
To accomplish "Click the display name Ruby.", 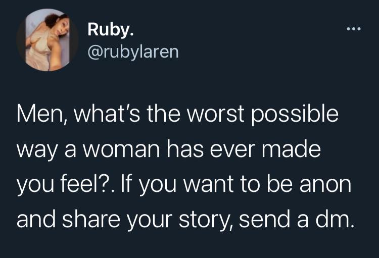I will [x=111, y=30].
